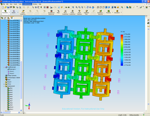150x116 pixels.
Task: Toggle Shaded display mode
Action: [109, 7]
